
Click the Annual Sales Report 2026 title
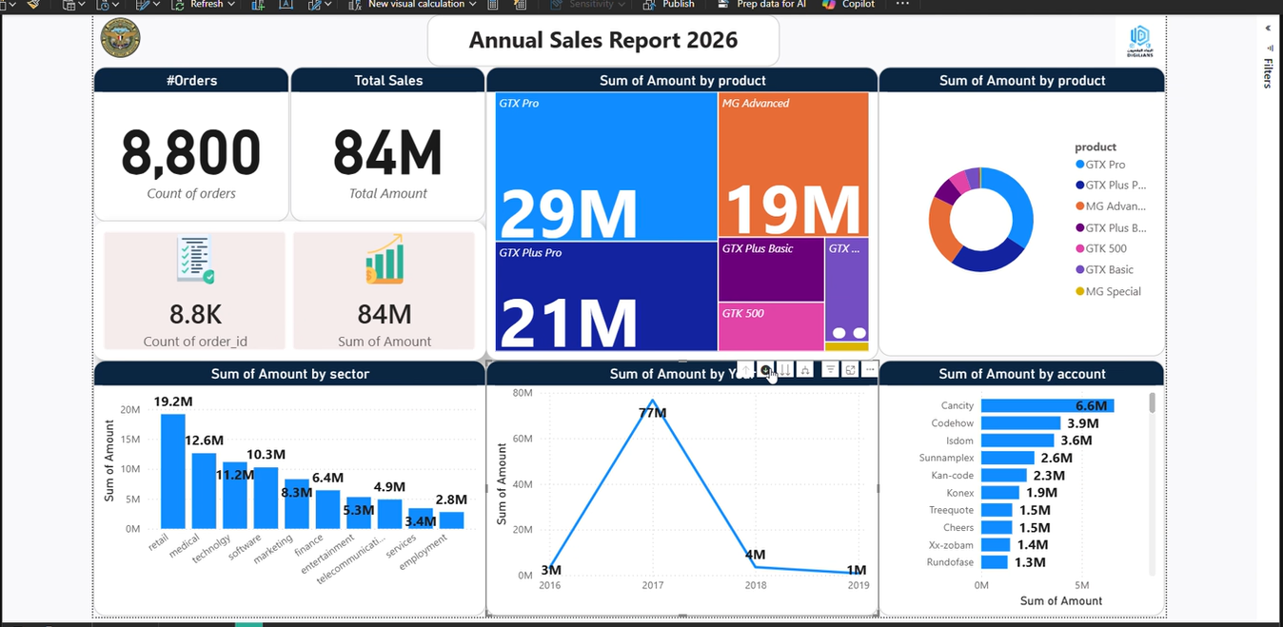(x=603, y=40)
